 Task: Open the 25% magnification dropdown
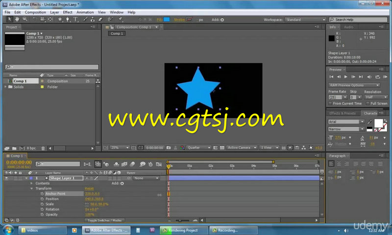(120, 147)
